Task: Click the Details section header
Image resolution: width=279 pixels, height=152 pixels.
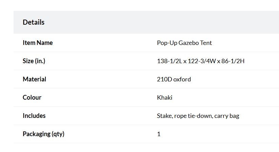Action: coord(34,22)
